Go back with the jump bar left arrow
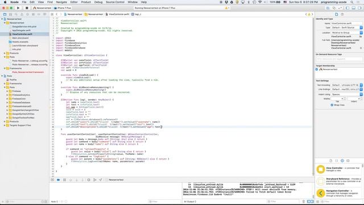364x205 pixels. pyautogui.click(x=57, y=14)
